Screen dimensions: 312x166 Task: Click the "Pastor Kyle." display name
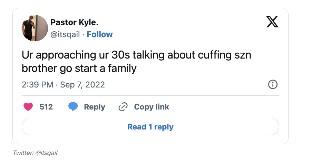click(74, 23)
